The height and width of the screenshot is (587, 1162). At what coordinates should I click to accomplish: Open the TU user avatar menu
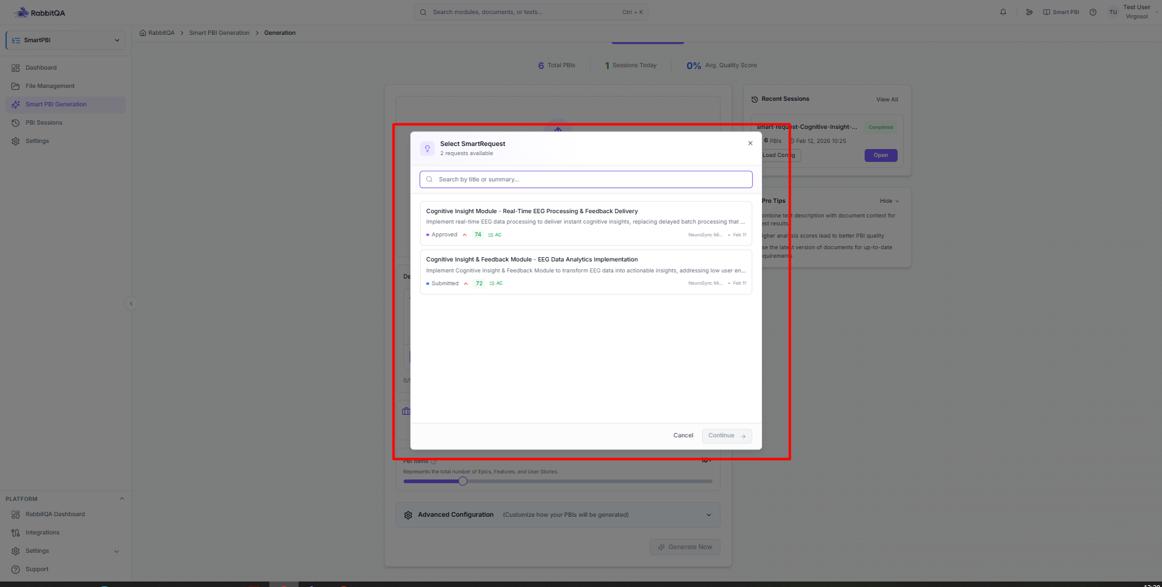[x=1113, y=12]
